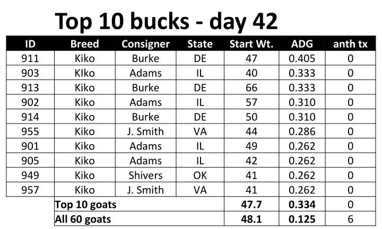Select the Start Wt. column header
The image size is (382, 229).
coord(251,44)
